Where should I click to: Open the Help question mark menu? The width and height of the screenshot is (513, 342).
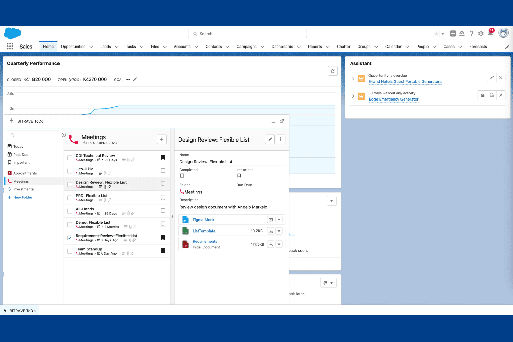pos(471,34)
